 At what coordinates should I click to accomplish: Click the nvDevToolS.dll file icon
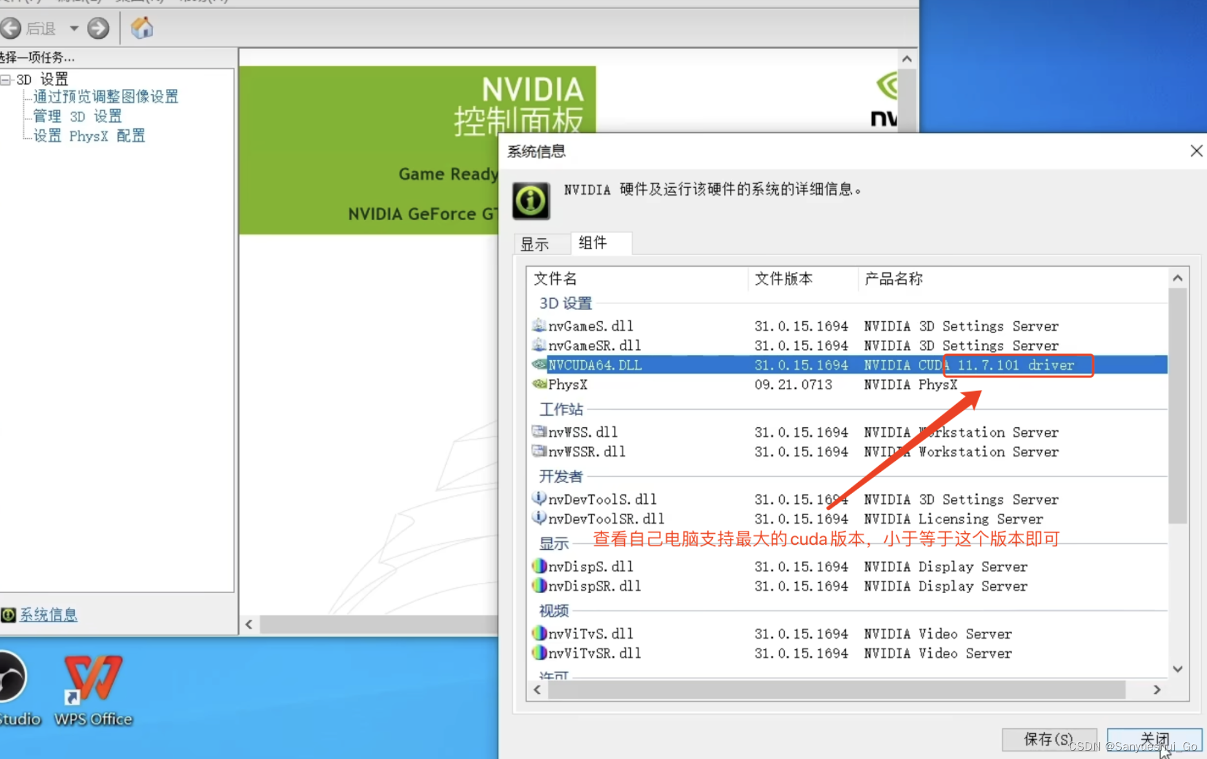pyautogui.click(x=539, y=498)
